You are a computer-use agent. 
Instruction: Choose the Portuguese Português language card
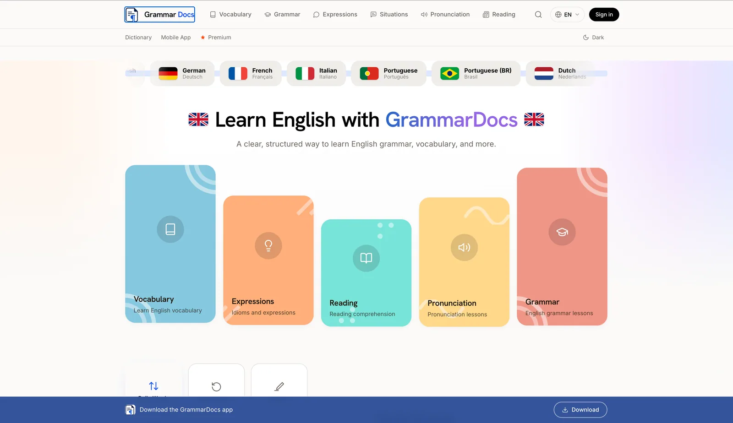point(388,73)
